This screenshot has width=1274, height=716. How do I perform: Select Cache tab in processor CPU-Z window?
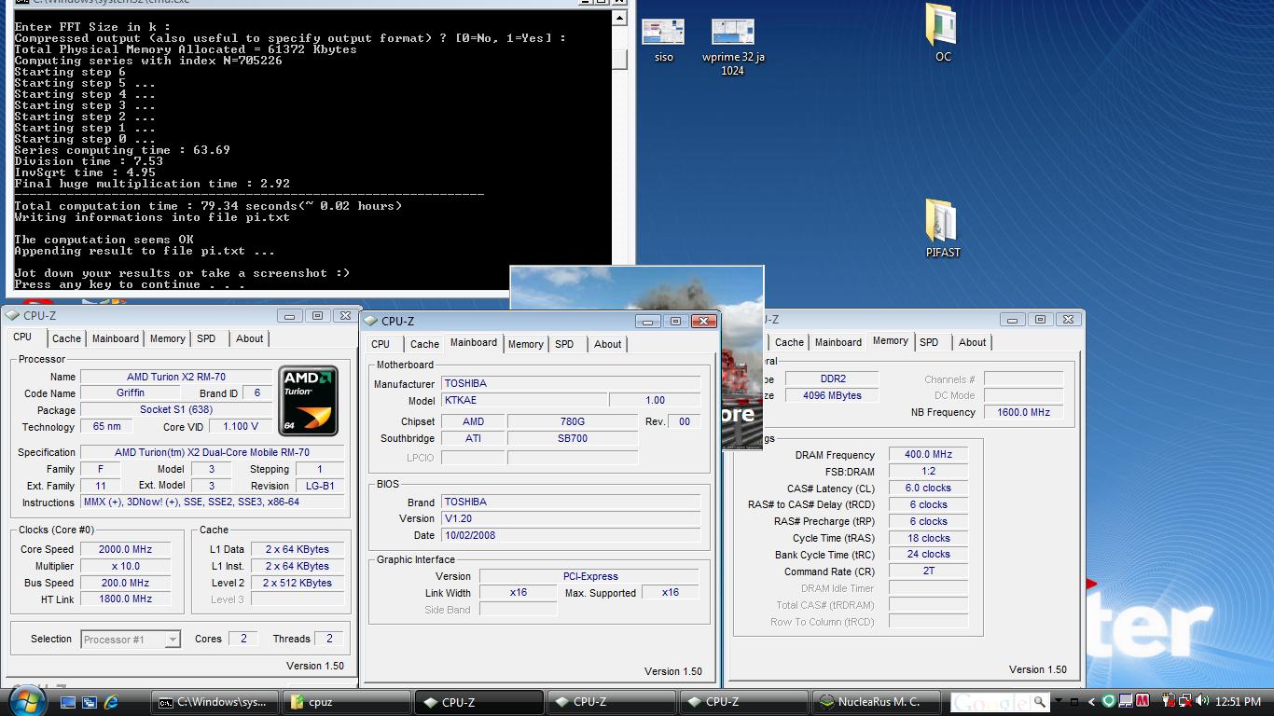pyautogui.click(x=66, y=338)
